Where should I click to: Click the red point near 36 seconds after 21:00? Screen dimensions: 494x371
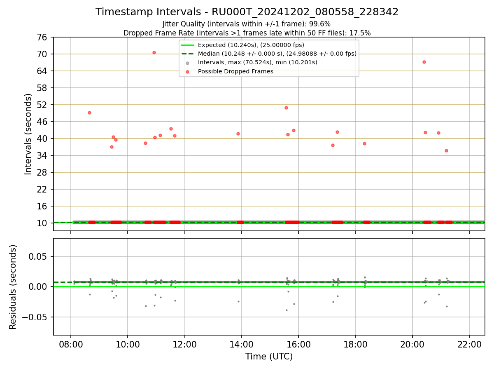(x=446, y=150)
